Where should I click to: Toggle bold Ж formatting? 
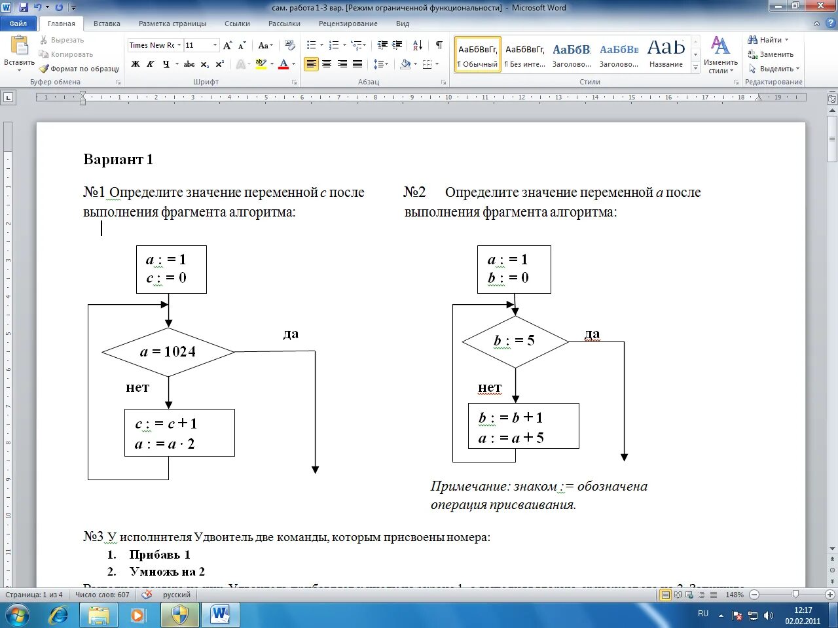click(136, 64)
